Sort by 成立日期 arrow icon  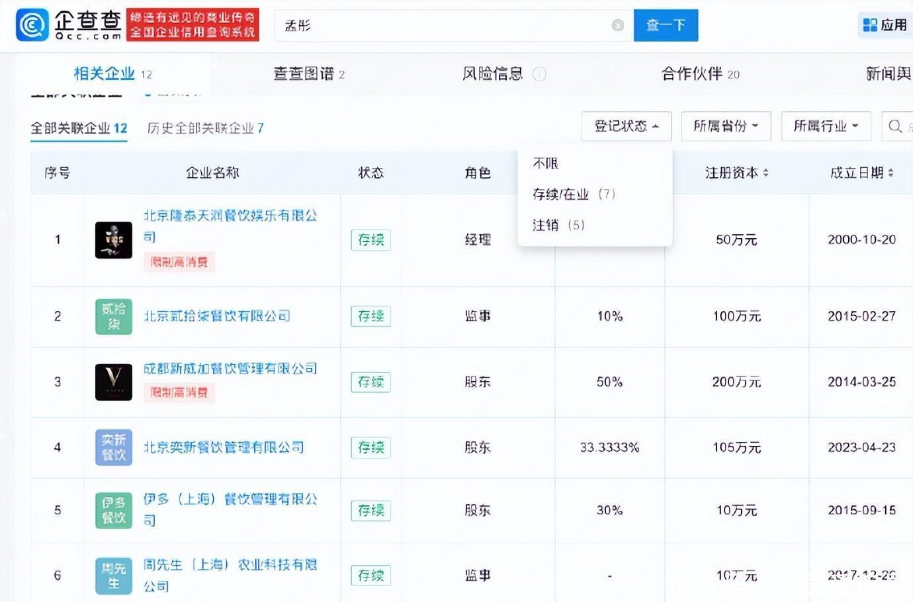(x=891, y=173)
